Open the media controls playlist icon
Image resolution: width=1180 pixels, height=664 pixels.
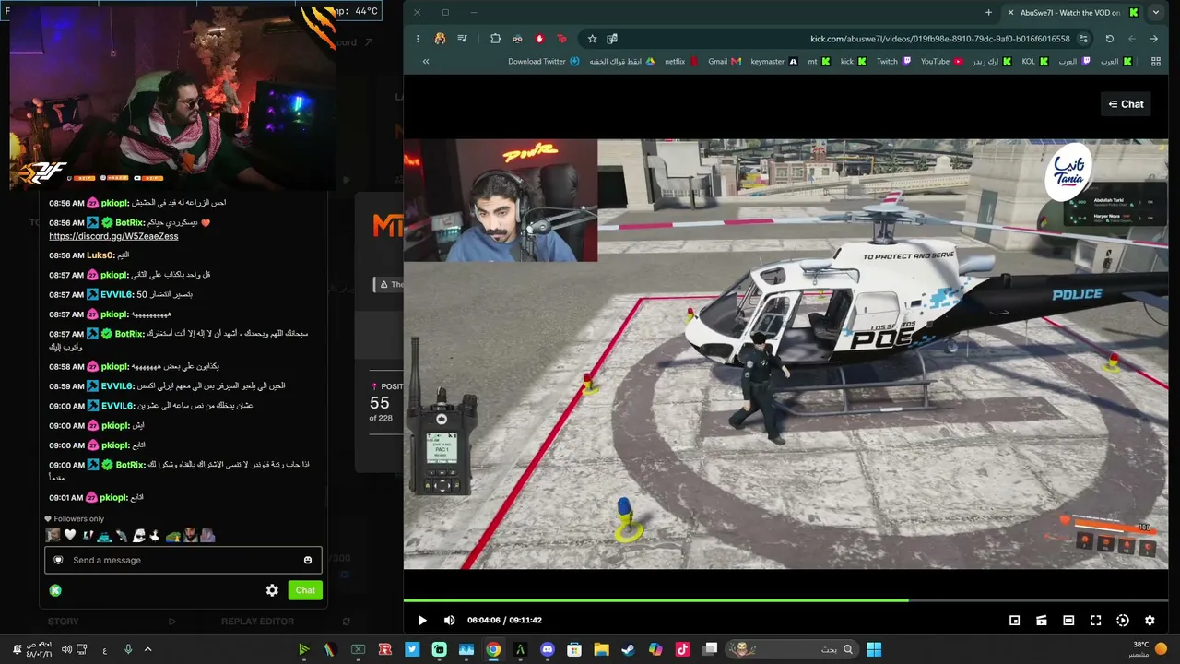pyautogui.click(x=462, y=39)
